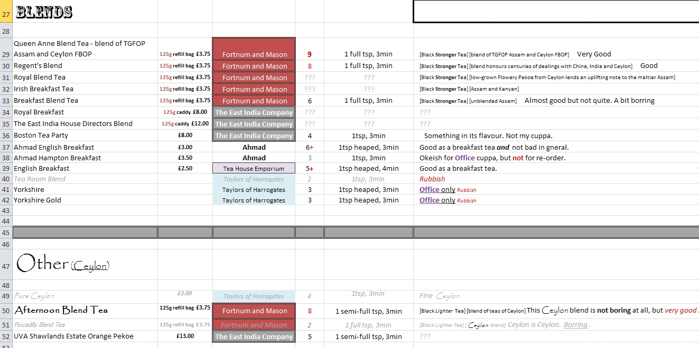
Task: Click Taylors of Harrogates cell for Yorkshire Gold
Action: pyautogui.click(x=254, y=200)
